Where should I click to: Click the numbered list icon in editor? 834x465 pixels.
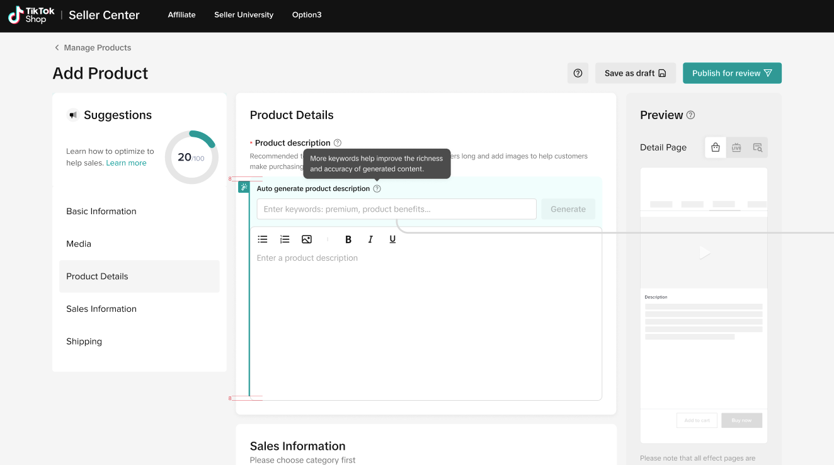[x=285, y=239]
